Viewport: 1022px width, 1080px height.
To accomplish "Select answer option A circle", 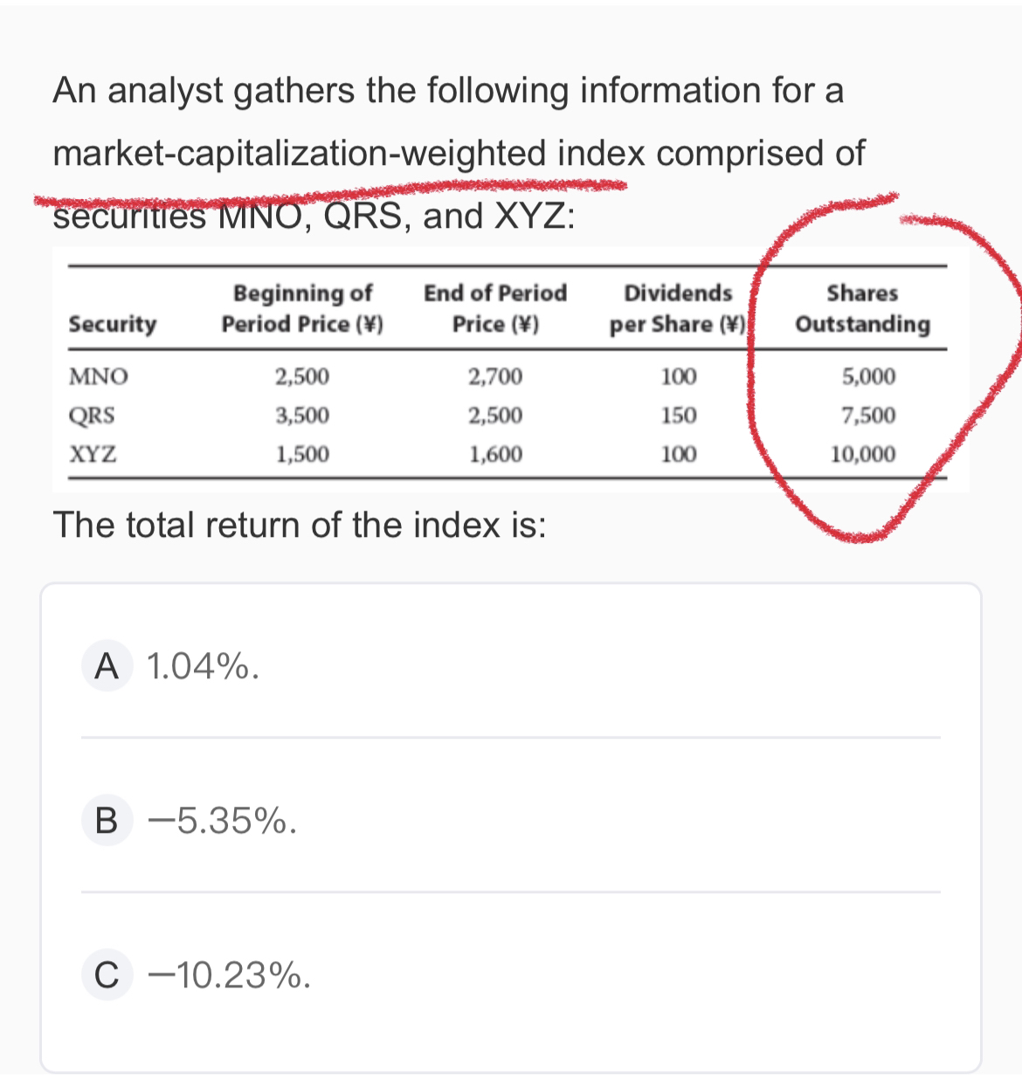I will point(107,667).
